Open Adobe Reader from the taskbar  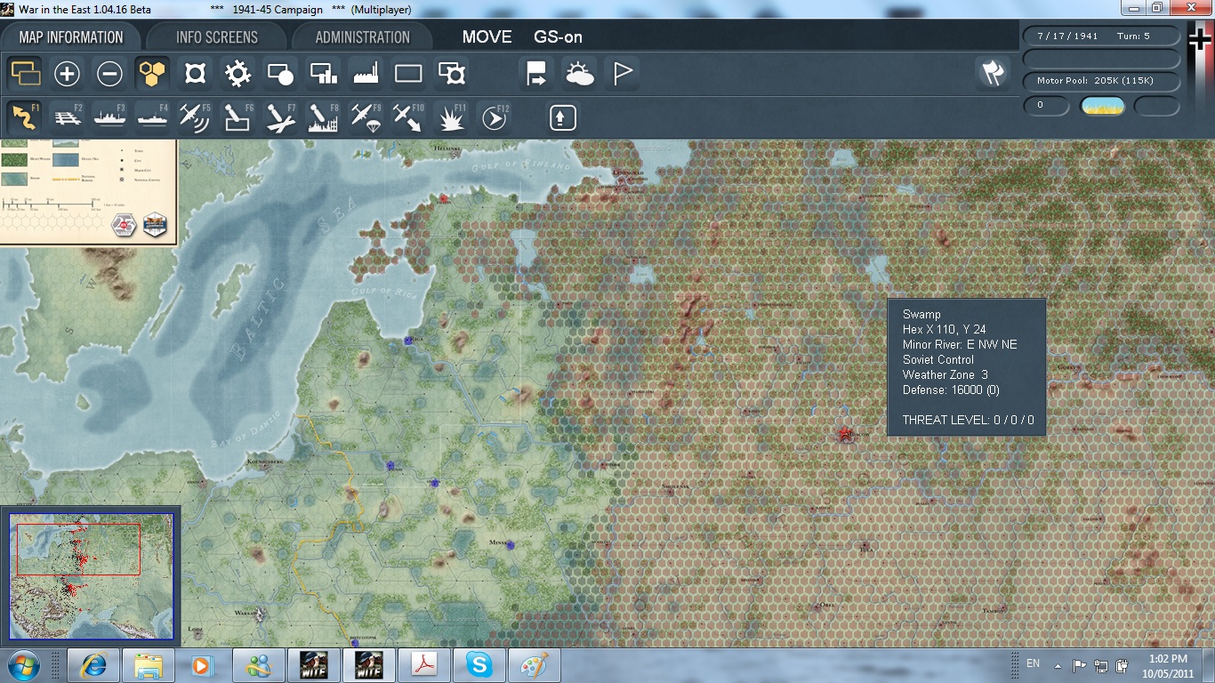click(x=424, y=665)
